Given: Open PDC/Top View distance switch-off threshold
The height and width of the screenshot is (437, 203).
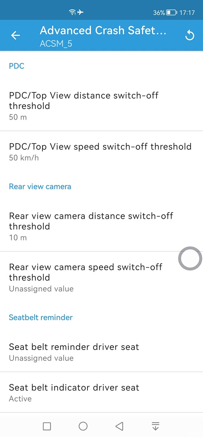Looking at the screenshot, I should tap(101, 106).
